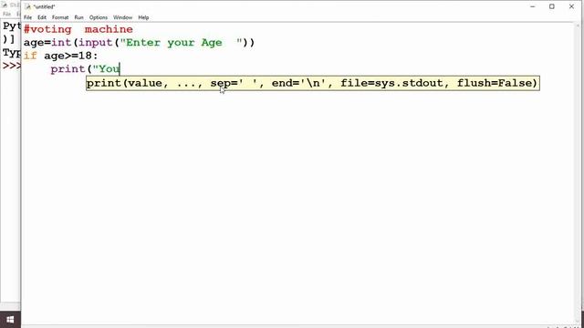
Task: Click the '>>>' prompt in the shell window
Action: point(11,66)
